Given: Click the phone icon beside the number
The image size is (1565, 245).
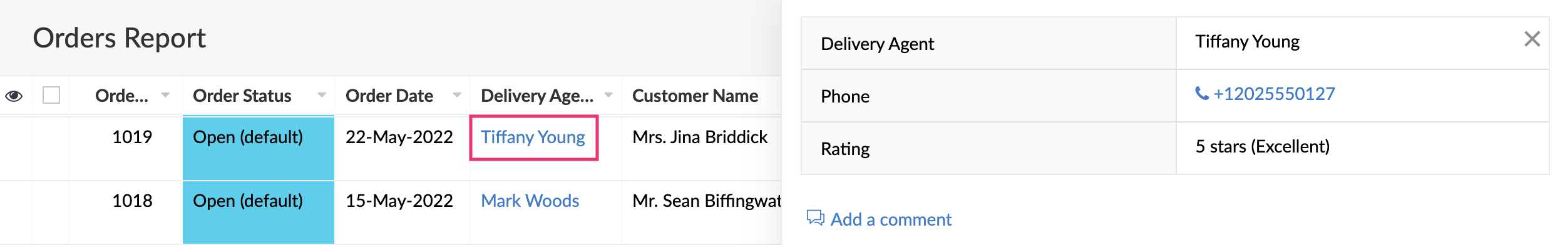Looking at the screenshot, I should pos(1202,93).
